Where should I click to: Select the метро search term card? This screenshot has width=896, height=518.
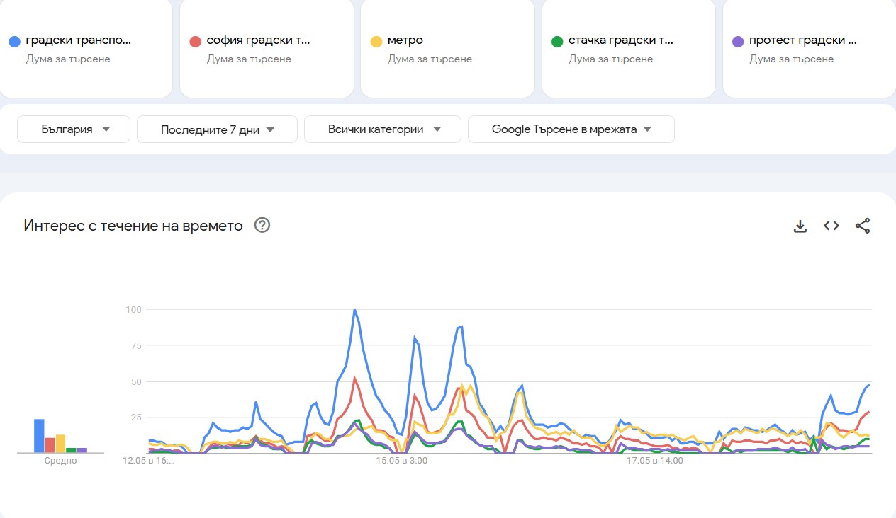pos(447,48)
